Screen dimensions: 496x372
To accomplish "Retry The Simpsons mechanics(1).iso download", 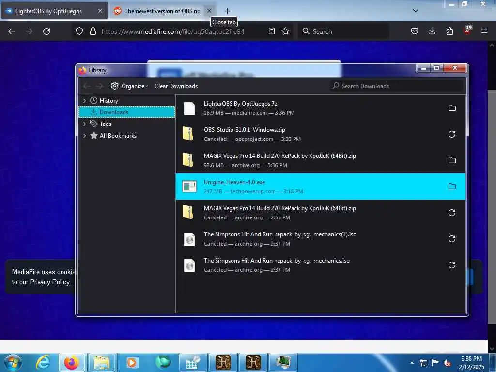I will [x=452, y=239].
